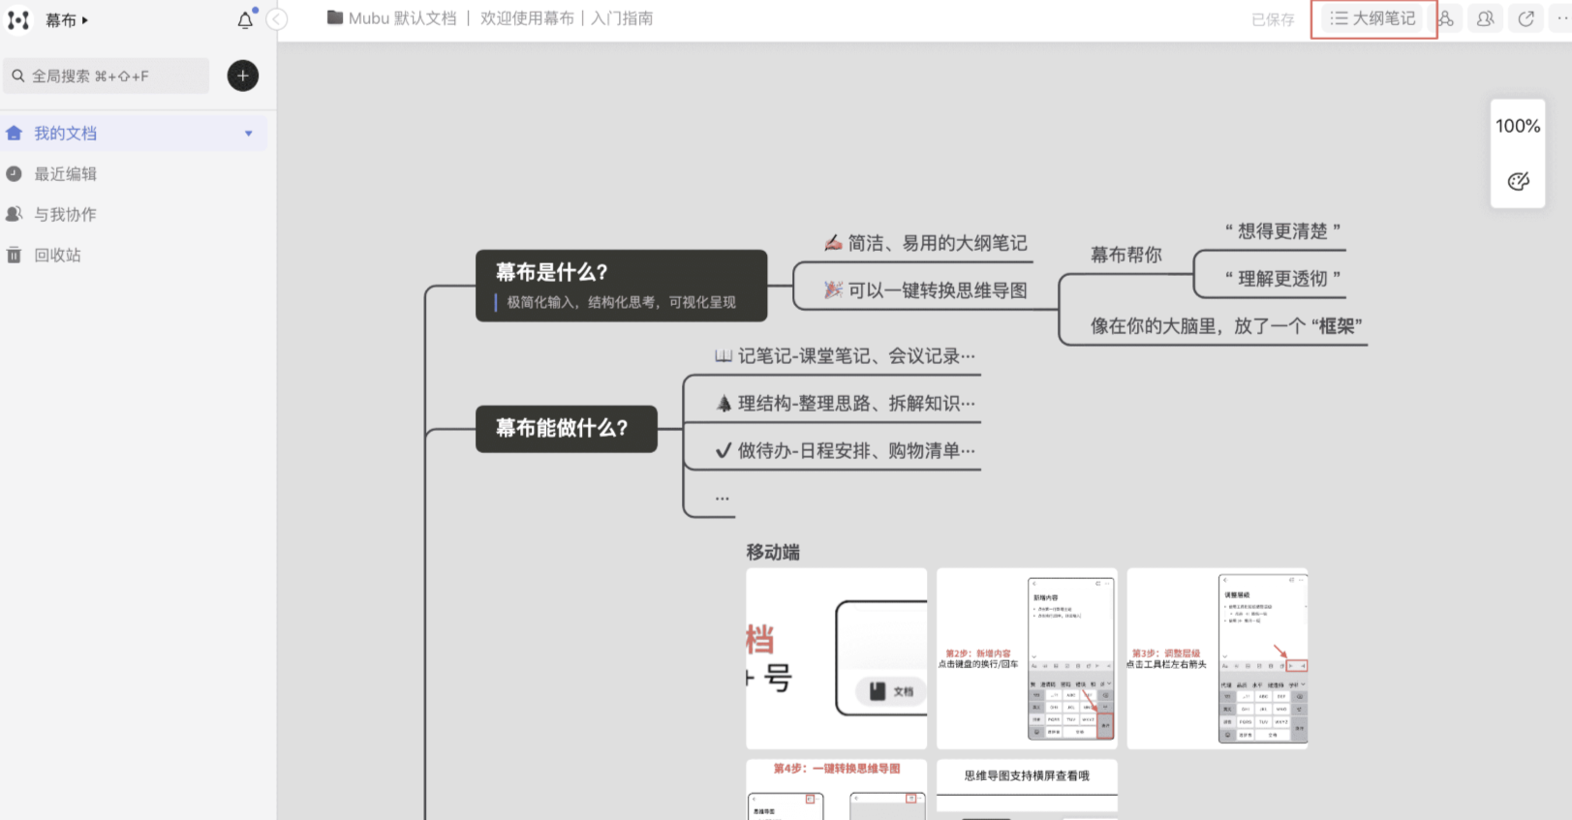Open the 第2步：新增内容 thumbnail
1572x820 pixels.
pyautogui.click(x=1027, y=658)
